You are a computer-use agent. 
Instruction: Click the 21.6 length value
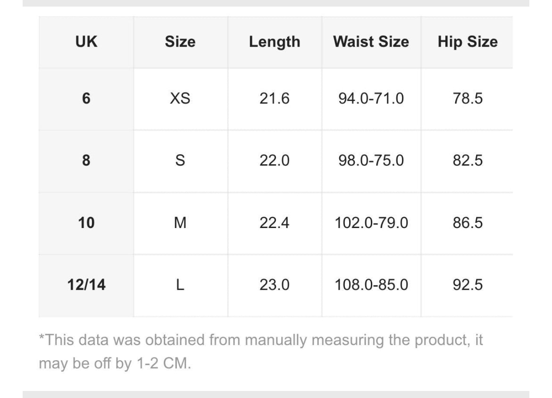[x=274, y=99]
